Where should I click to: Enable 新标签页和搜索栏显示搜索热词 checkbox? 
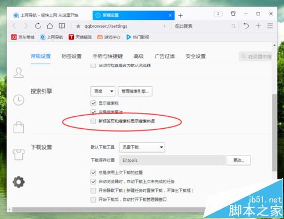pos(93,121)
